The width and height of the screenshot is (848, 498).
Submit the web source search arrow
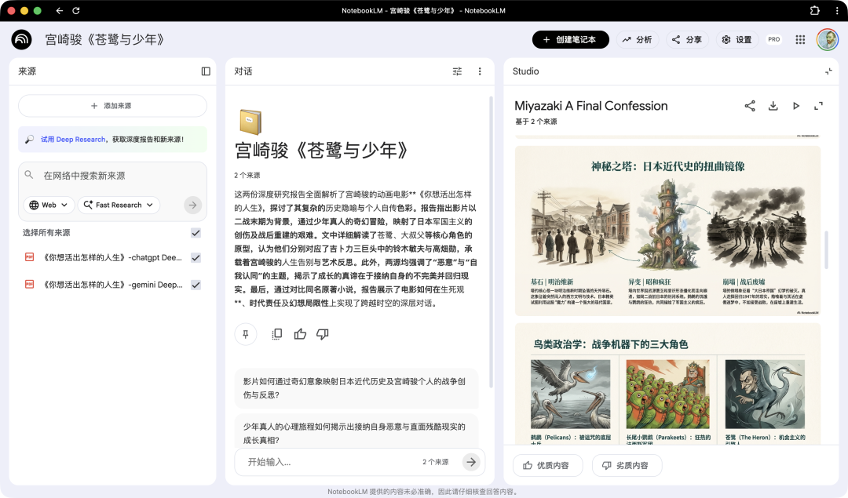click(x=192, y=205)
